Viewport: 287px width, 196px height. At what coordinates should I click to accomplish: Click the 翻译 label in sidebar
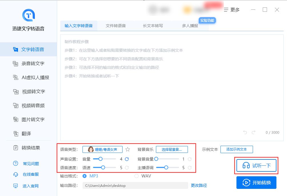pos(26,134)
